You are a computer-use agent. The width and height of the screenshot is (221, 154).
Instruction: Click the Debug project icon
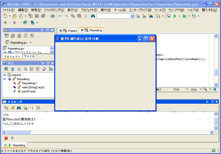click(185, 16)
